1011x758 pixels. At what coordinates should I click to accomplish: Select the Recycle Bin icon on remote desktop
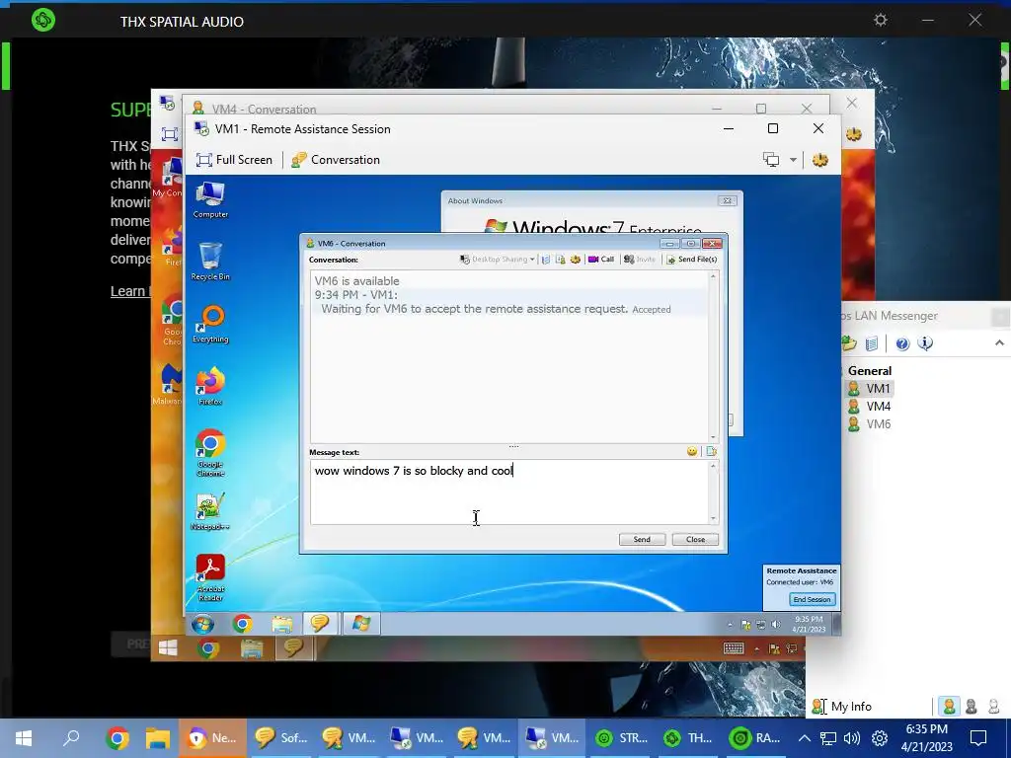(x=210, y=262)
